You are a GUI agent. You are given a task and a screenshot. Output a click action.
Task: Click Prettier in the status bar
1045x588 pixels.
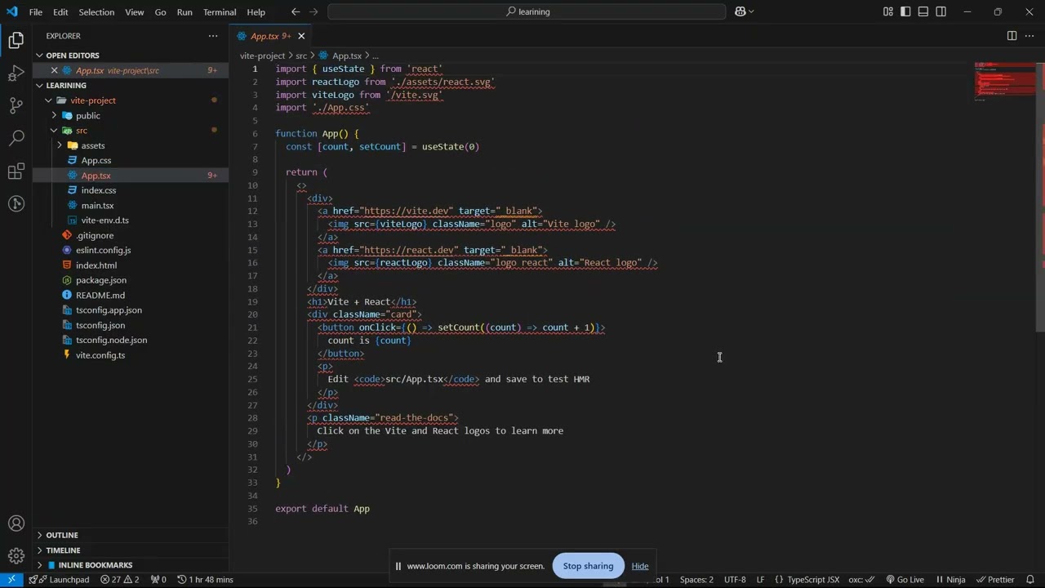pyautogui.click(x=995, y=580)
